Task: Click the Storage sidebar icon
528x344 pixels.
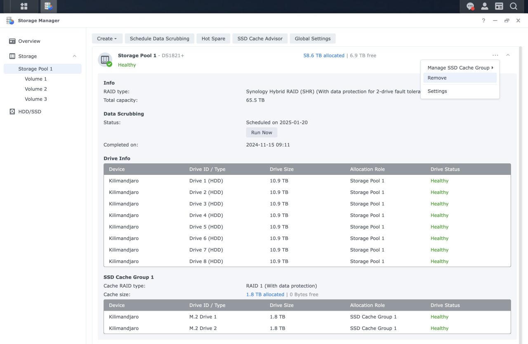Action: (12, 56)
